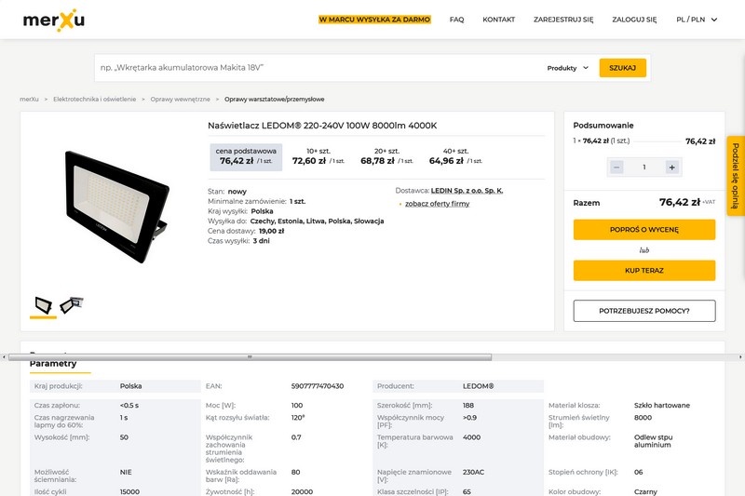Open Oprawy wewnętrzne breadcrumb

180,100
